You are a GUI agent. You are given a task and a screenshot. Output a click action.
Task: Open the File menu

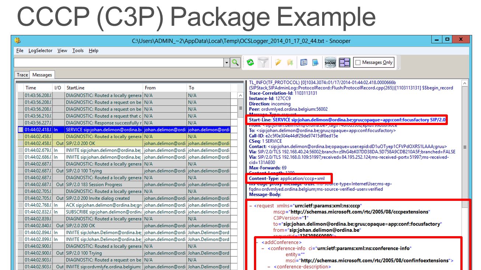tap(20, 51)
